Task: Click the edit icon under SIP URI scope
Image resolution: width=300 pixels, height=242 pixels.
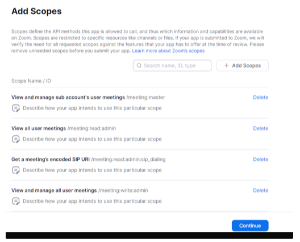Action: (x=16, y=170)
